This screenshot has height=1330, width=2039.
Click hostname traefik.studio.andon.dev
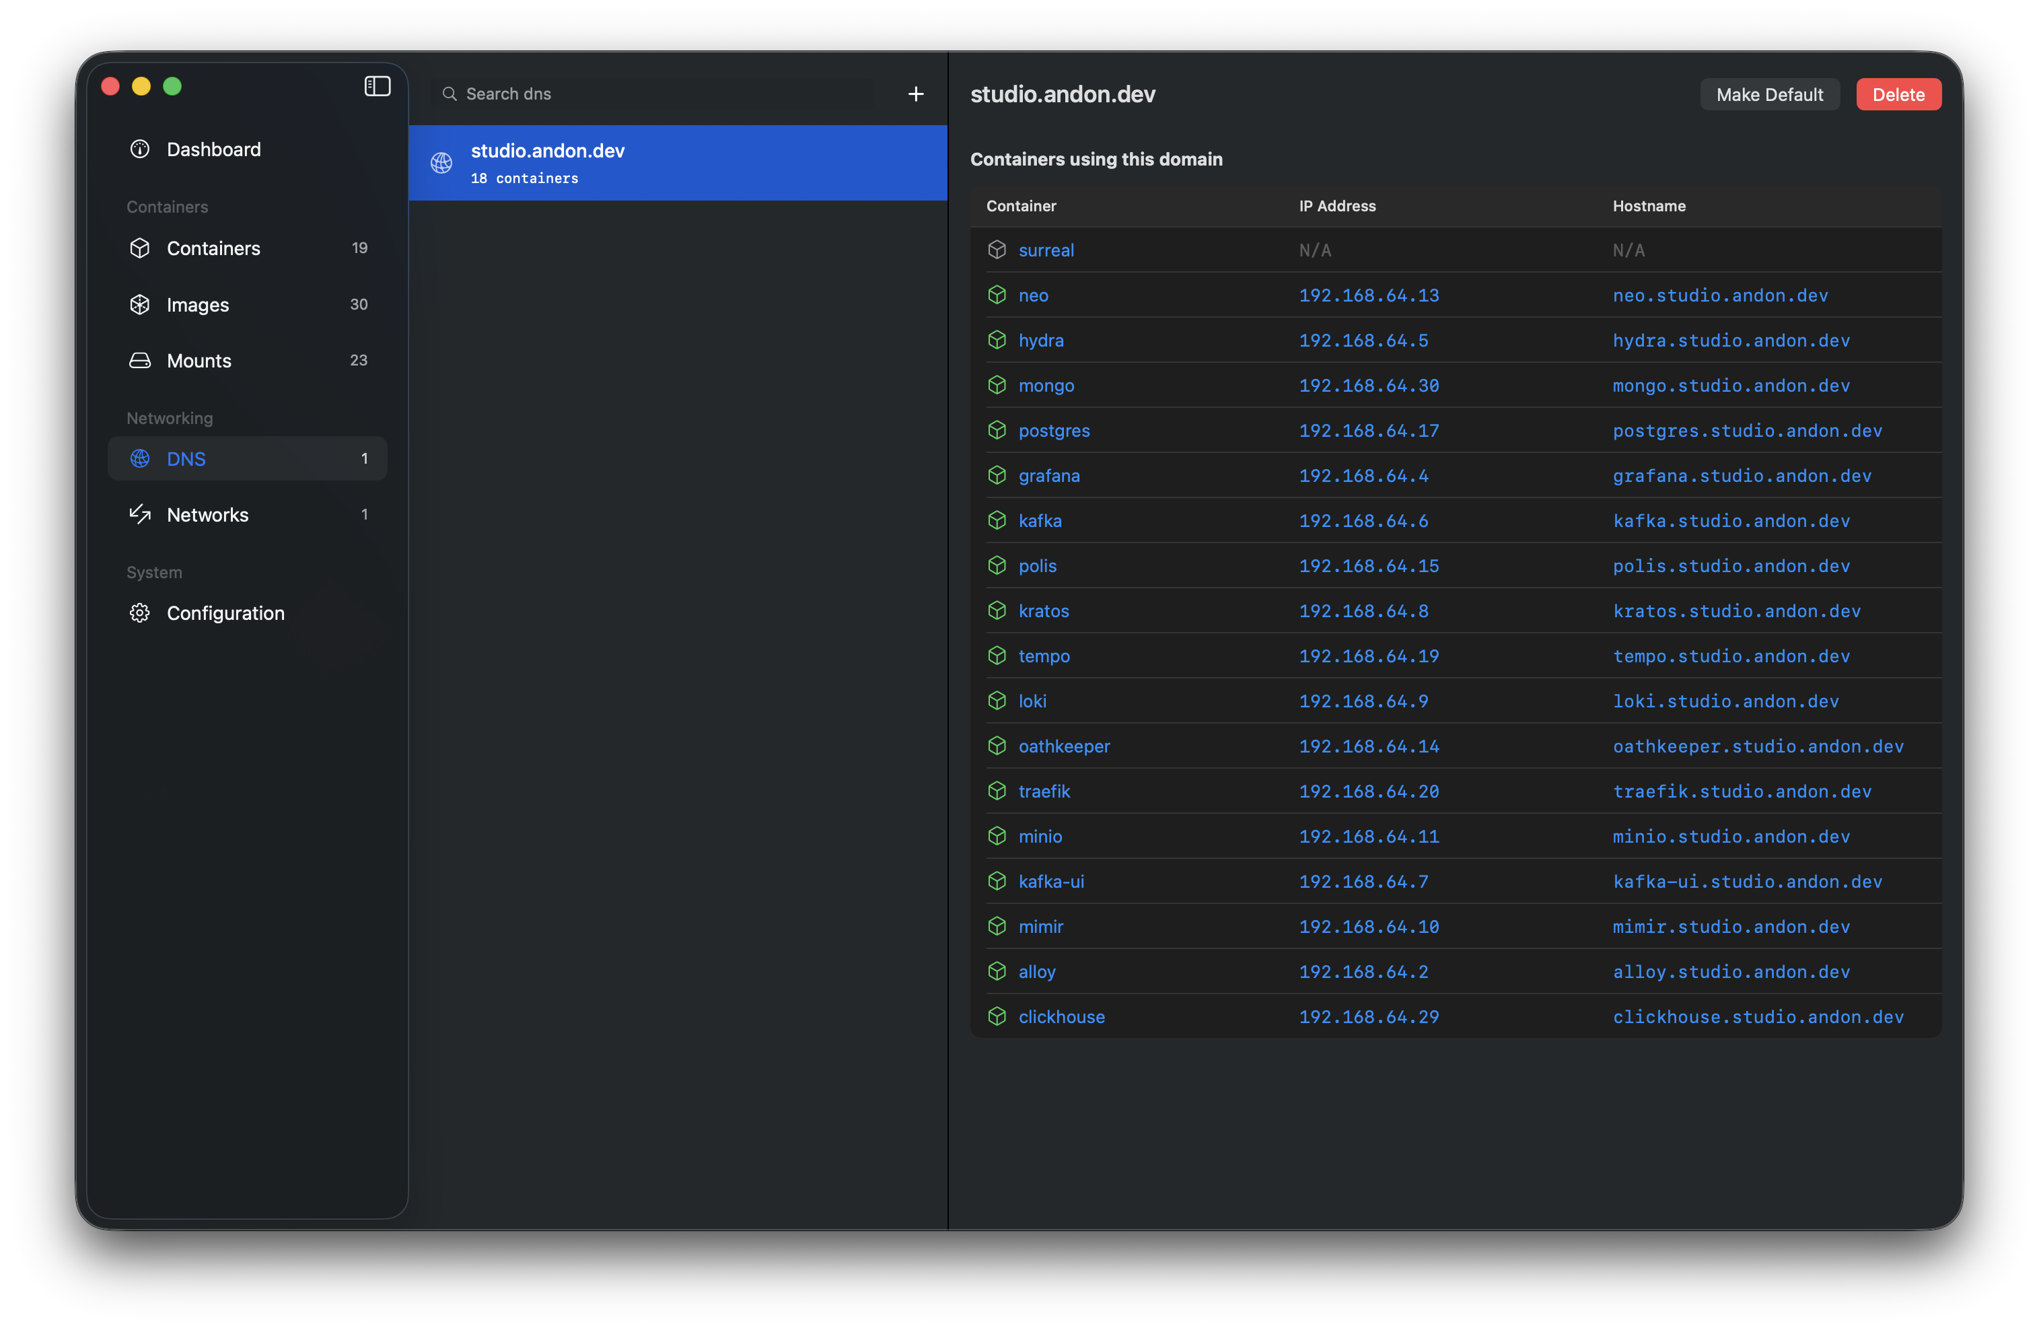1742,791
